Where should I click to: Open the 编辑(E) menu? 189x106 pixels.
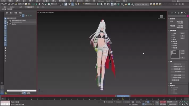[x=10, y=1]
